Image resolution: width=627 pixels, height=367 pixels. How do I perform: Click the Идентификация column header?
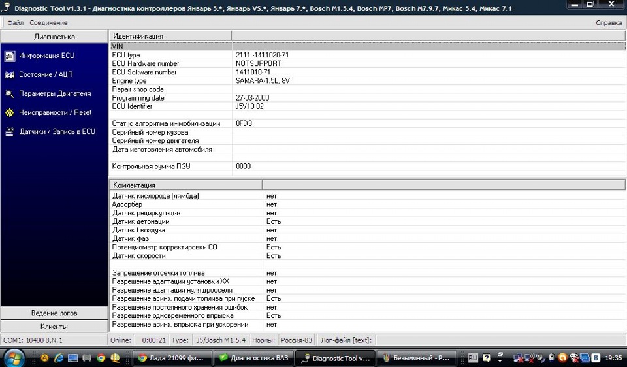pyautogui.click(x=170, y=36)
